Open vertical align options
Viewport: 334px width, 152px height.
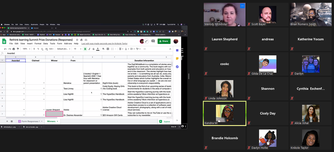tap(127, 49)
